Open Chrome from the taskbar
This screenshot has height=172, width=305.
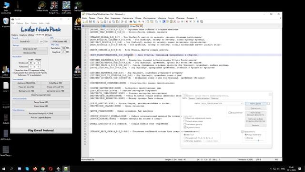(43, 169)
